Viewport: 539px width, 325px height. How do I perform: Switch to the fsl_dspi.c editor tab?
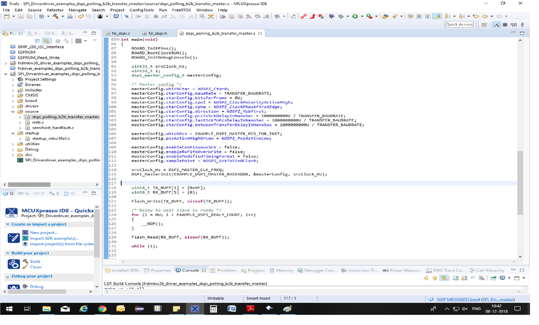coord(118,33)
